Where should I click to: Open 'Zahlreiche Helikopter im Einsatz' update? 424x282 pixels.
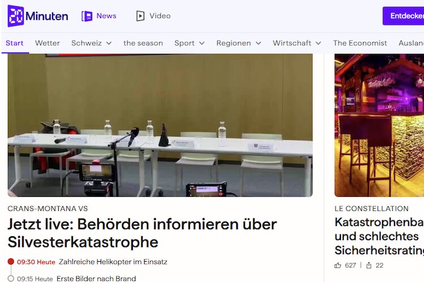pyautogui.click(x=113, y=262)
